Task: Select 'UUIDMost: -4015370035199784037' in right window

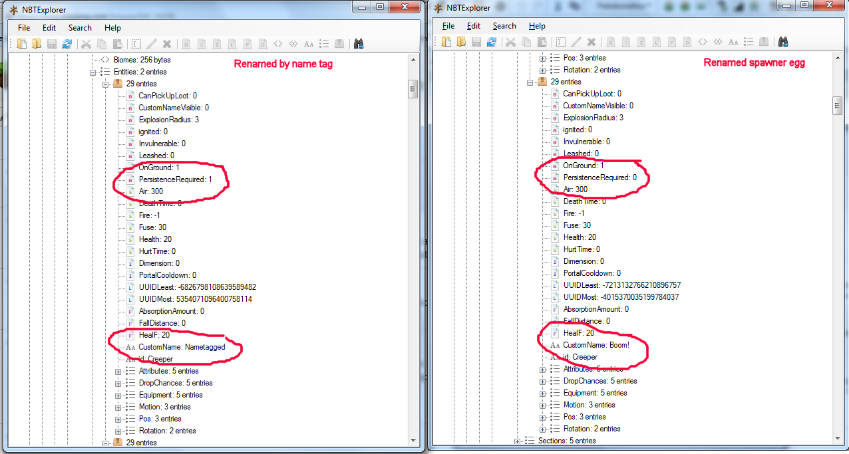Action: pos(621,297)
